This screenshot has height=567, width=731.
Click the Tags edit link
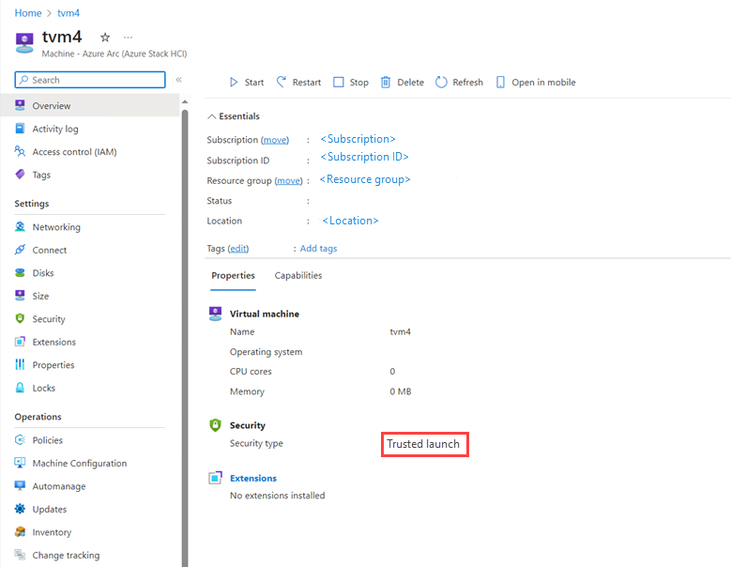pyautogui.click(x=238, y=249)
